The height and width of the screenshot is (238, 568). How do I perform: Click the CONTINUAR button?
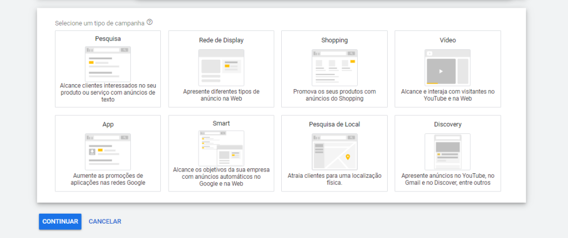click(60, 221)
